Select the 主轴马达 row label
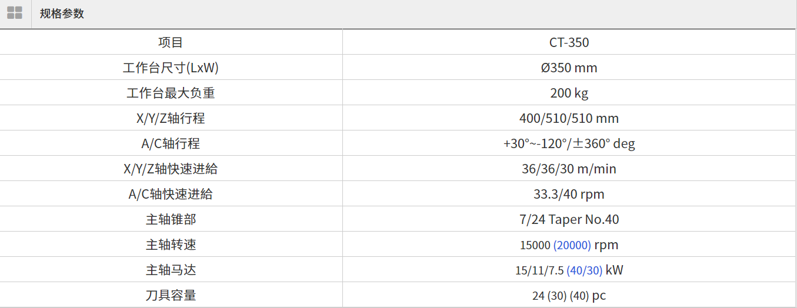 click(x=171, y=270)
